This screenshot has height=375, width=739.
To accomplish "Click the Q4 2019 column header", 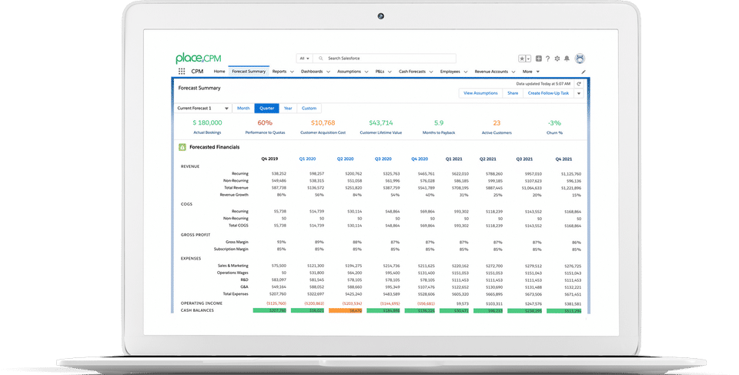I will (269, 159).
